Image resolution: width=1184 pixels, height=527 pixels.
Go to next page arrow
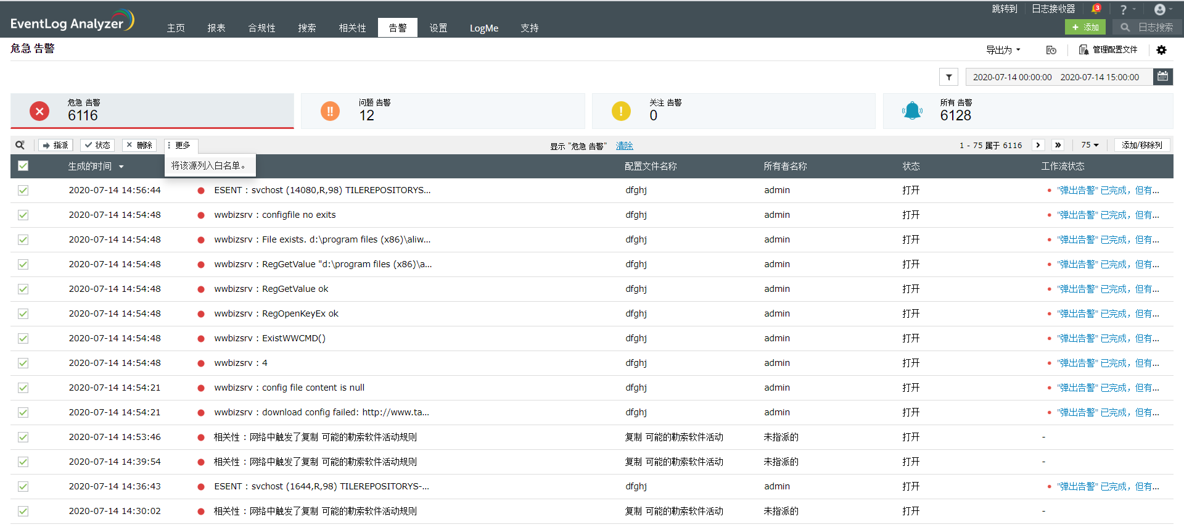point(1038,145)
